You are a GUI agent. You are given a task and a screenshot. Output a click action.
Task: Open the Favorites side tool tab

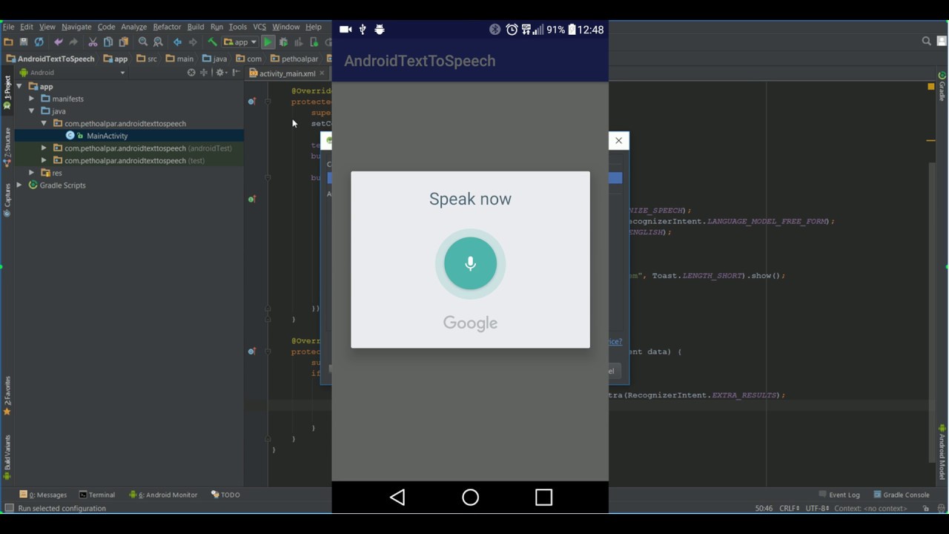tap(7, 395)
